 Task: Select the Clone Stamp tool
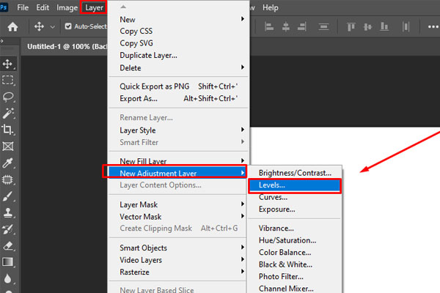point(8,212)
